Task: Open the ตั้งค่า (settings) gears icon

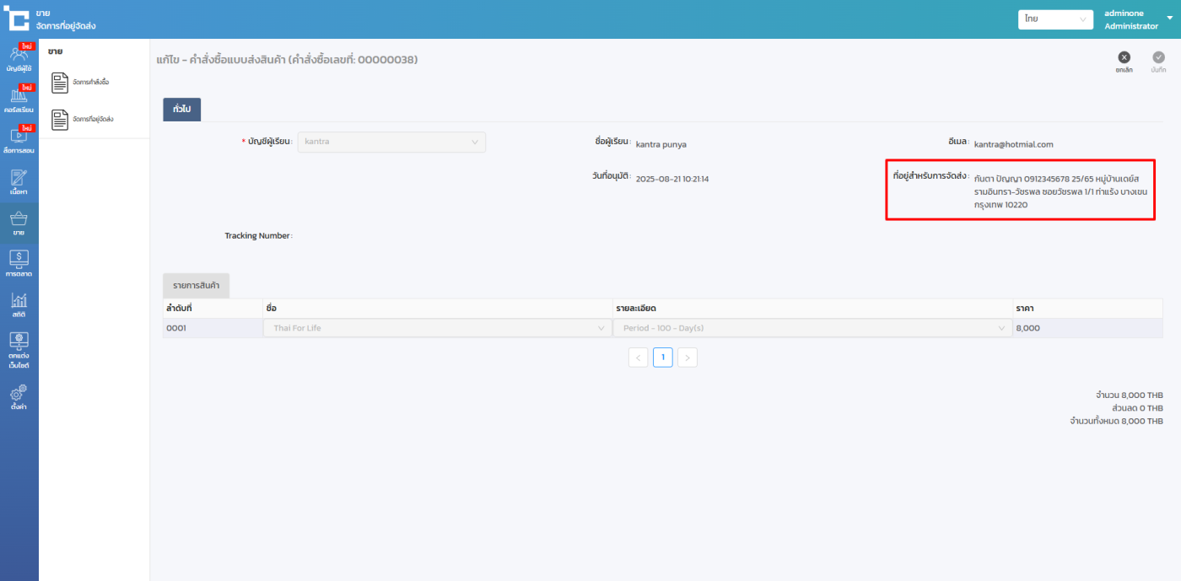Action: pos(19,396)
